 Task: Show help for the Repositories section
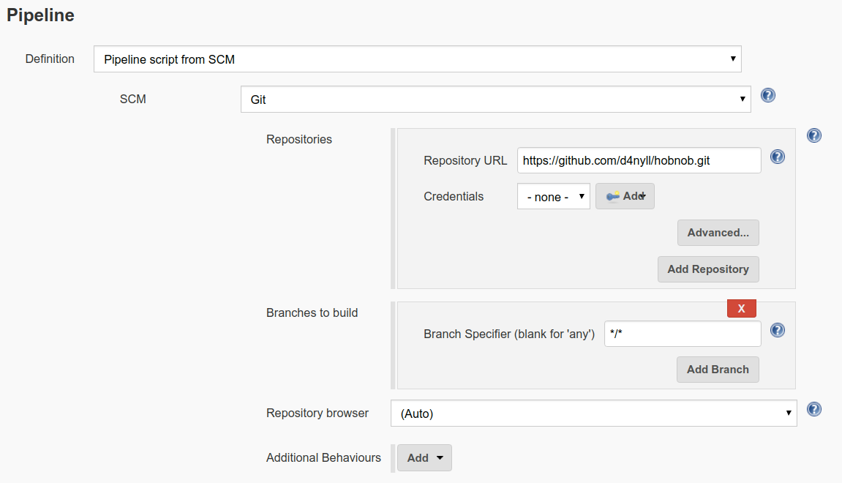pyautogui.click(x=813, y=135)
